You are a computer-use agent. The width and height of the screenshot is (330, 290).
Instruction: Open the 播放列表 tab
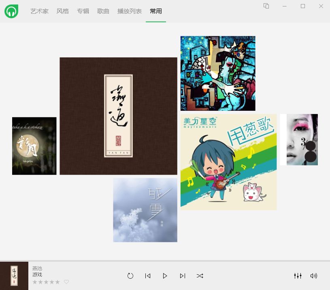(130, 11)
